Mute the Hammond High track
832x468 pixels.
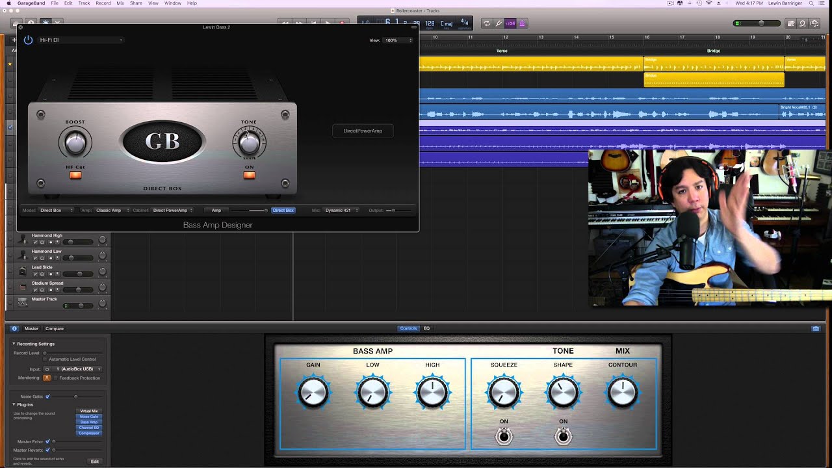click(34, 242)
